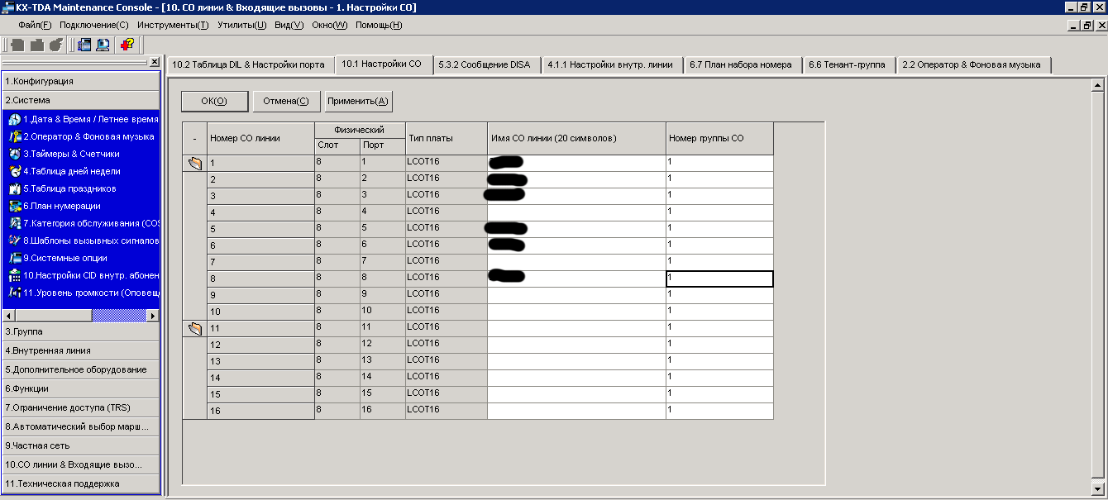Image resolution: width=1108 pixels, height=500 pixels.
Task: Click the computer monitor toolbar icon
Action: 103,45
